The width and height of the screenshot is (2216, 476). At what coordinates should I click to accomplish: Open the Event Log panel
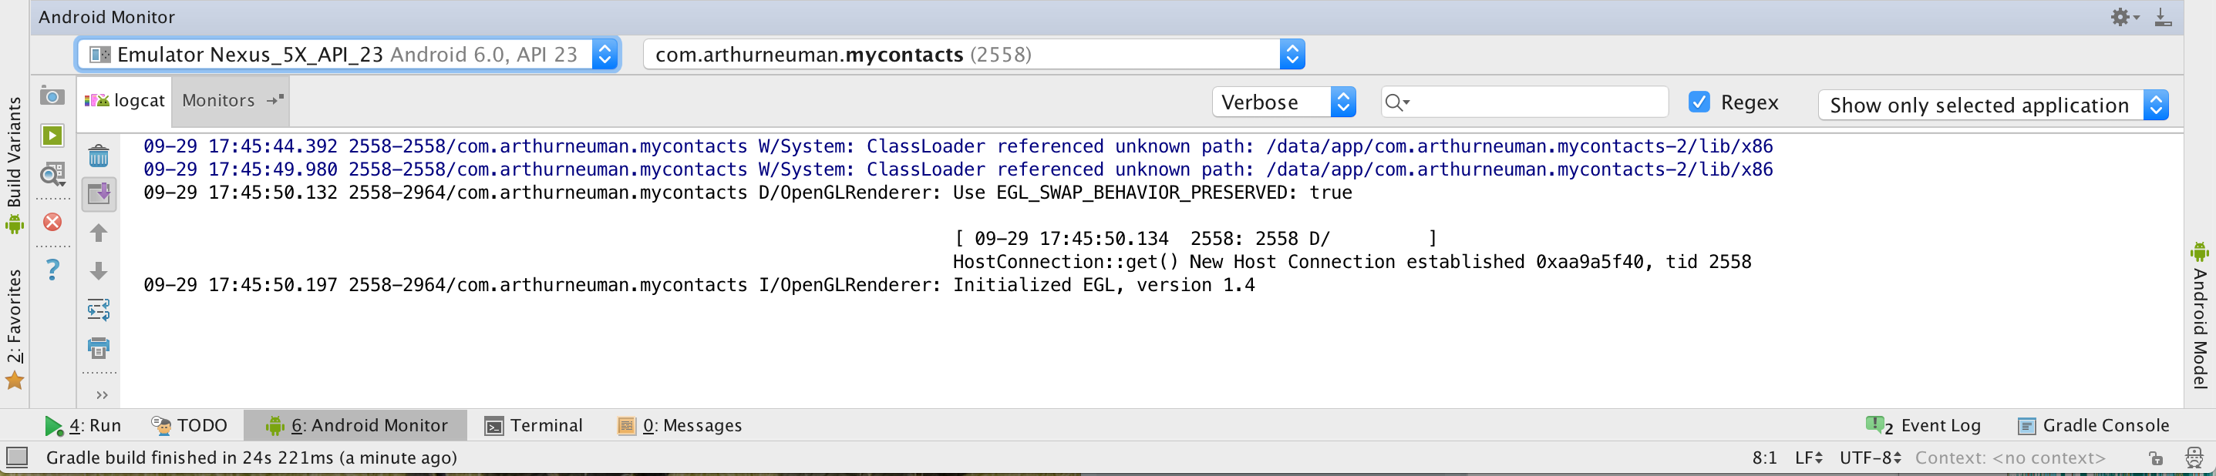tap(1924, 425)
